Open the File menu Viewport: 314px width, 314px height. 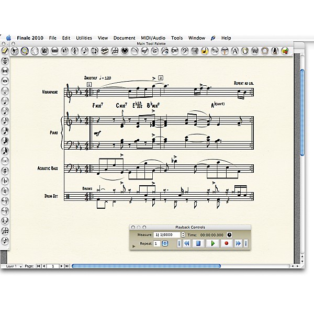(53, 38)
